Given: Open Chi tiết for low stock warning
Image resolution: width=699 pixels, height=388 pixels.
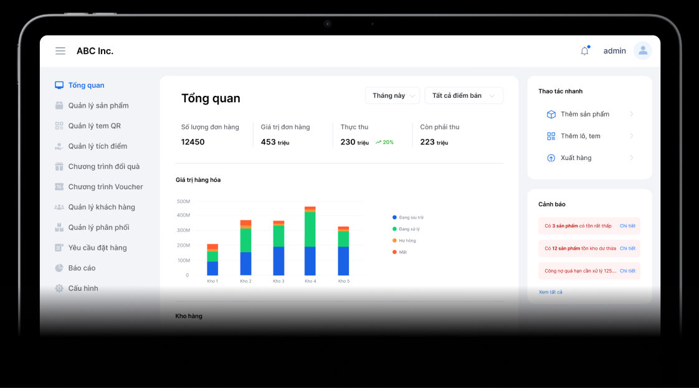Looking at the screenshot, I should (x=627, y=226).
